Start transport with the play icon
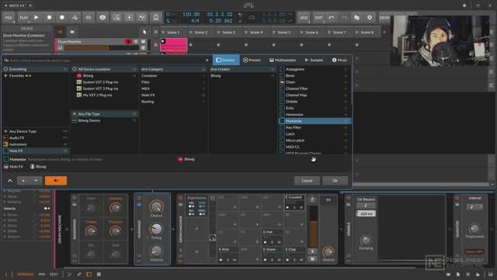The width and height of the screenshot is (497, 280). pos(36,17)
